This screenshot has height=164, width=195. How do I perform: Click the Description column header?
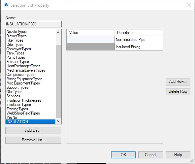coord(139,33)
